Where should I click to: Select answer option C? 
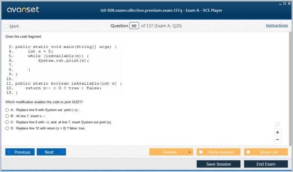7,122
